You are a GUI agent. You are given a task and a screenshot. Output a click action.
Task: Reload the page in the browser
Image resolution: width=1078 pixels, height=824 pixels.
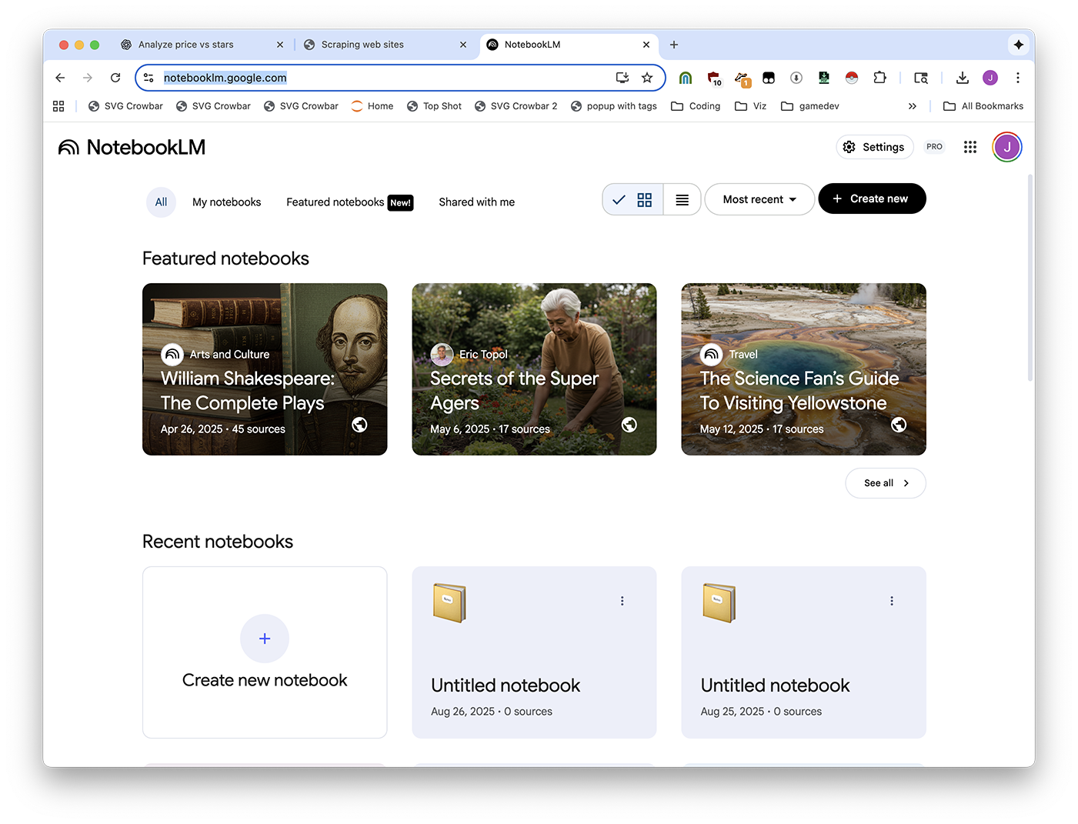115,78
